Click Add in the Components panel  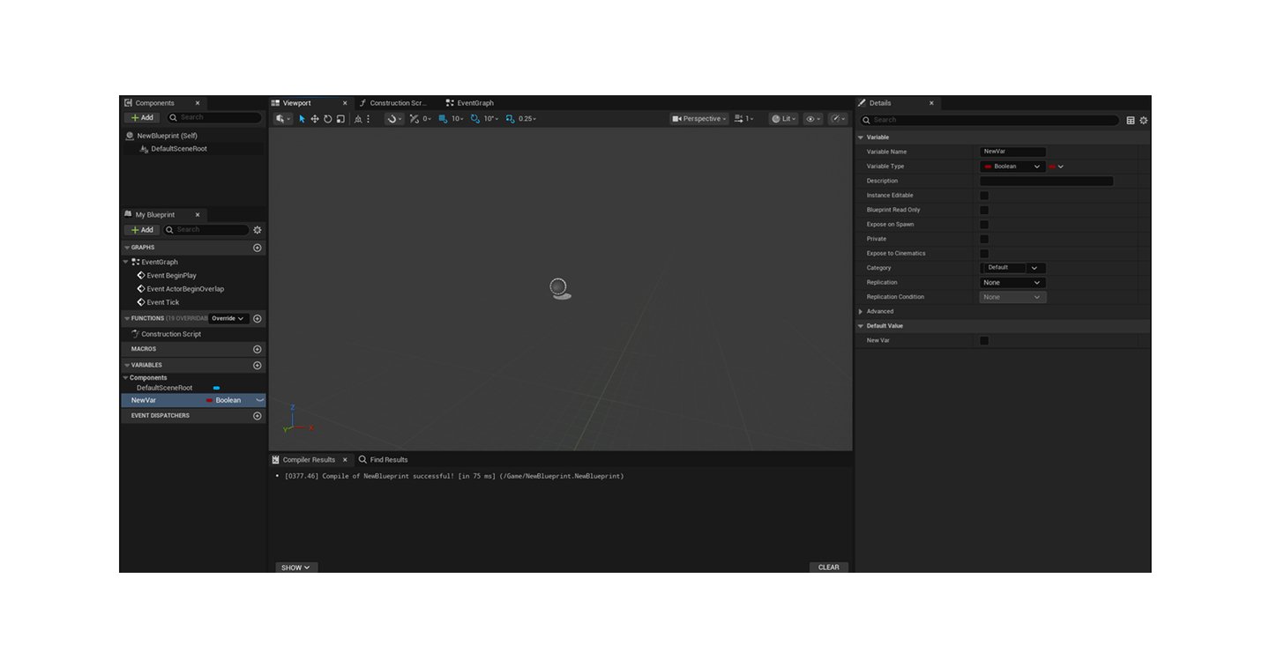point(142,117)
